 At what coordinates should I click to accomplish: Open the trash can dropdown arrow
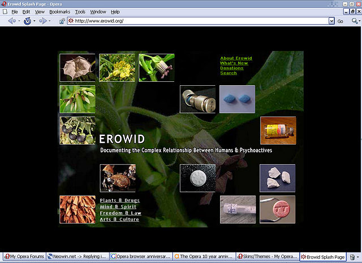pos(358,257)
